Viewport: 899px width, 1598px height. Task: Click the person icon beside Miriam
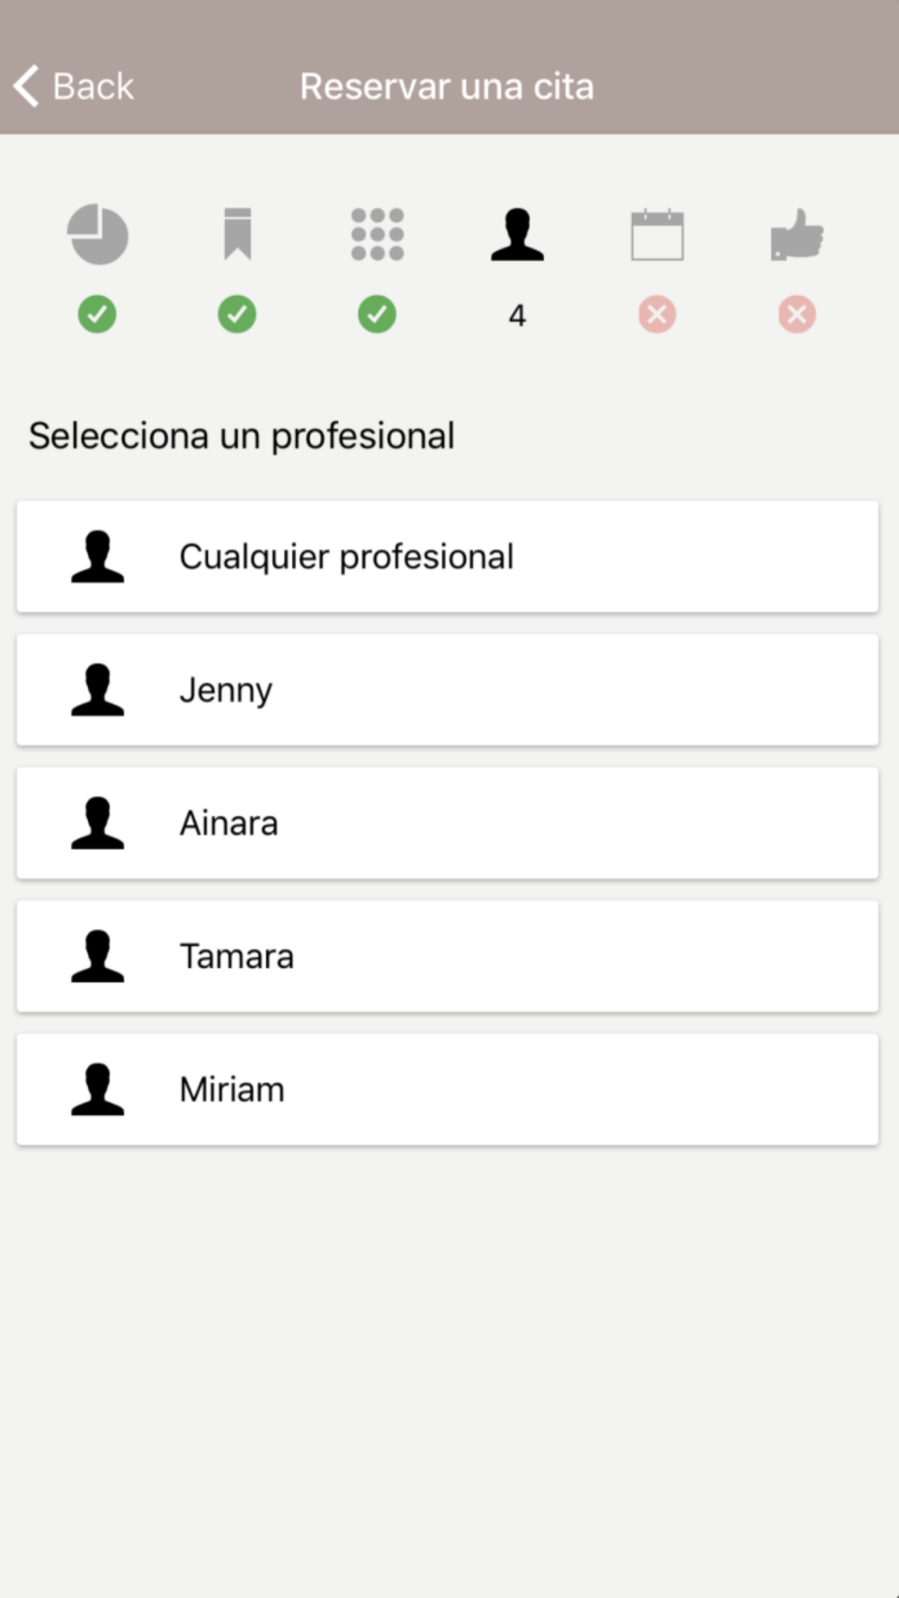[97, 1089]
